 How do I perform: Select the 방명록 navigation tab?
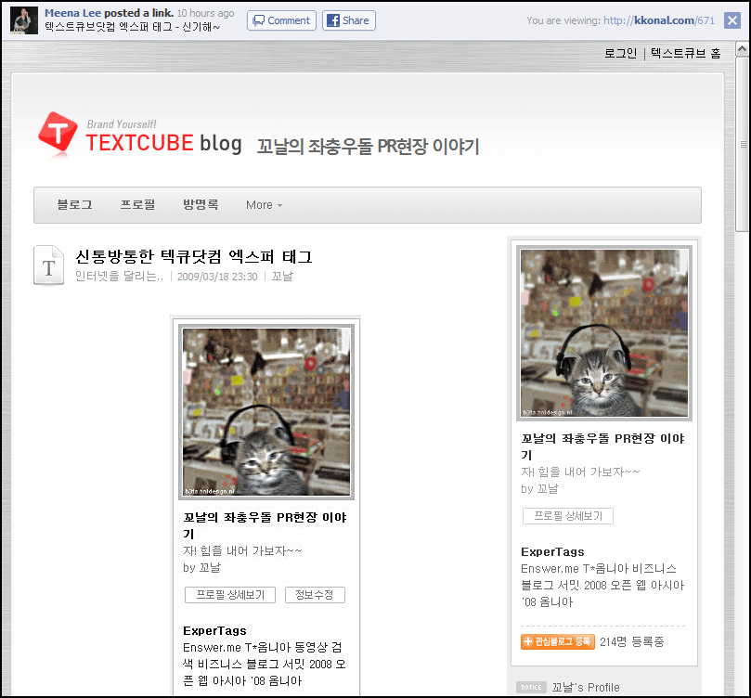(201, 205)
